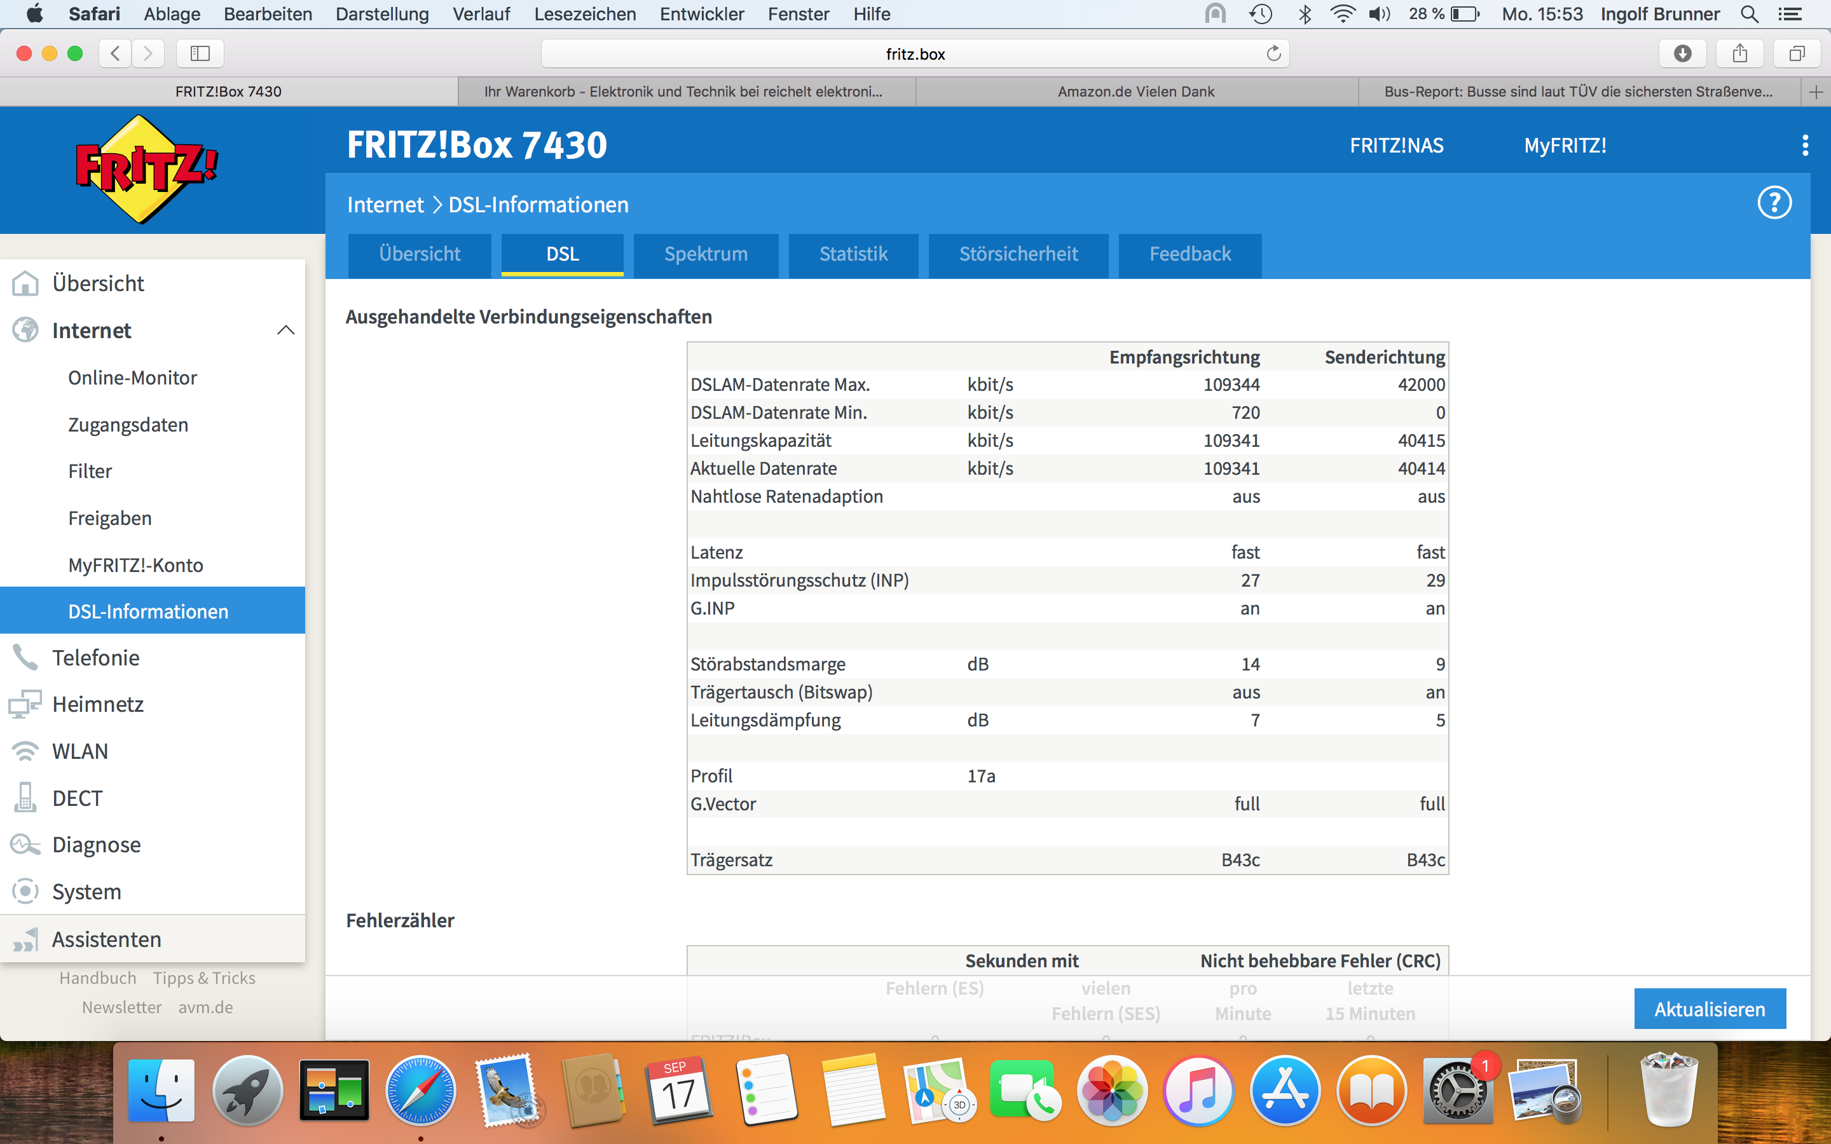
Task: Open the Safari downloads icon
Action: click(x=1682, y=54)
